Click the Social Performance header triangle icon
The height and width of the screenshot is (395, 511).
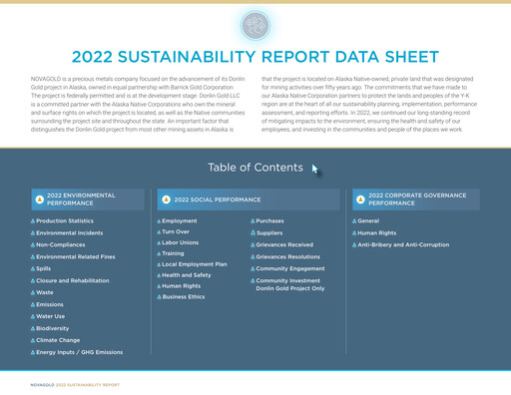(166, 199)
